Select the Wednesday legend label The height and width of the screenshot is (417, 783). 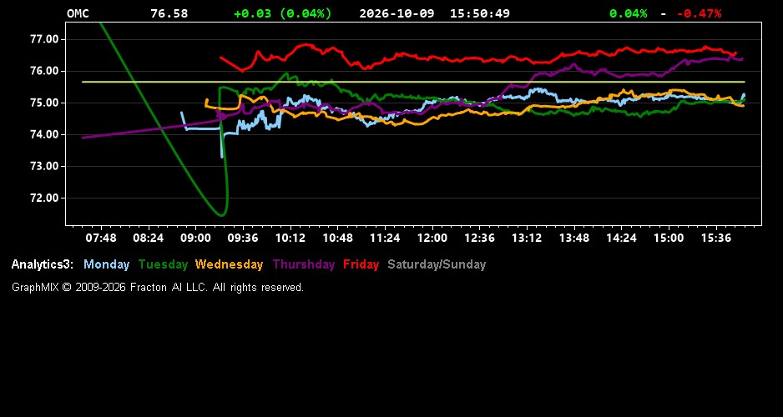click(230, 264)
